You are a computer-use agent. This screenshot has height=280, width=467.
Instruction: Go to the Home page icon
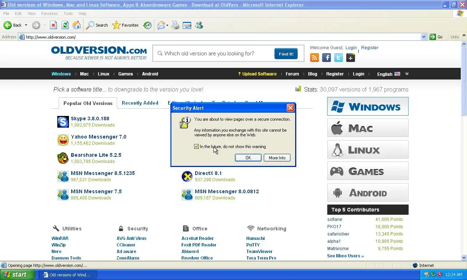coord(77,25)
